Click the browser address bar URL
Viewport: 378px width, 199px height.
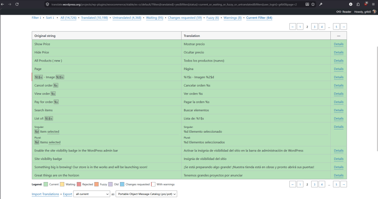pyautogui.click(x=174, y=4)
